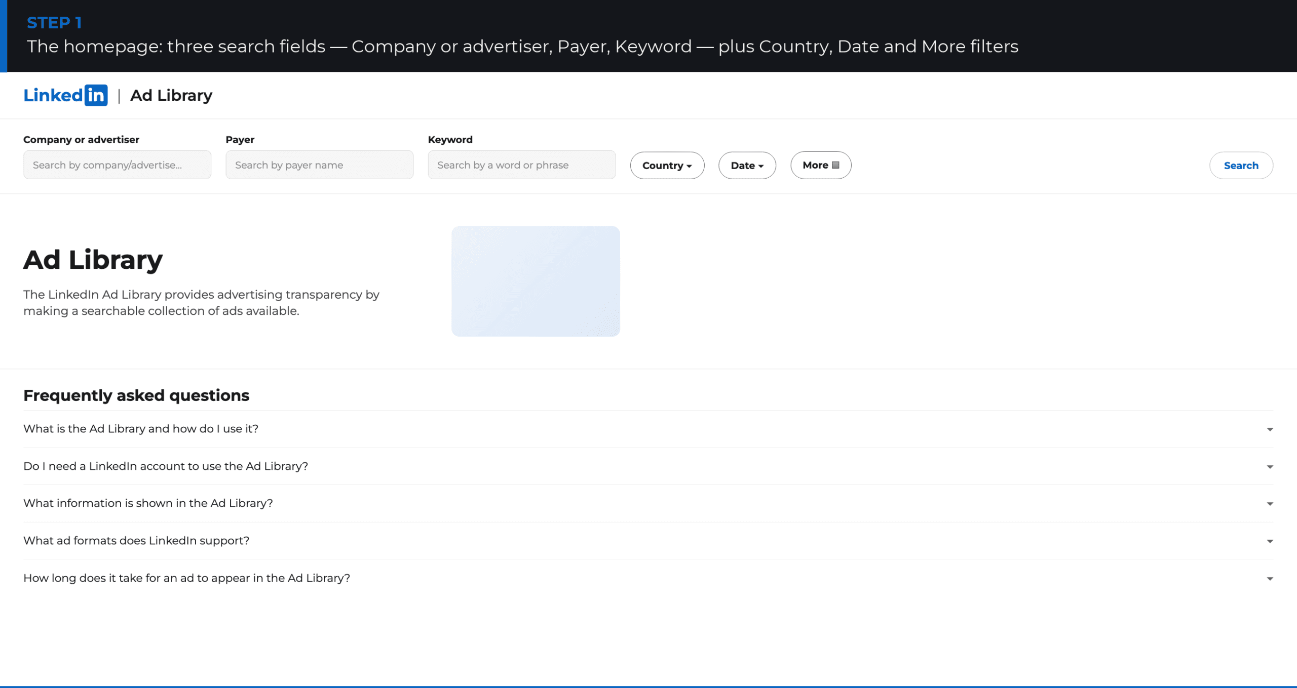Click the 'Keyword' field label

[450, 139]
